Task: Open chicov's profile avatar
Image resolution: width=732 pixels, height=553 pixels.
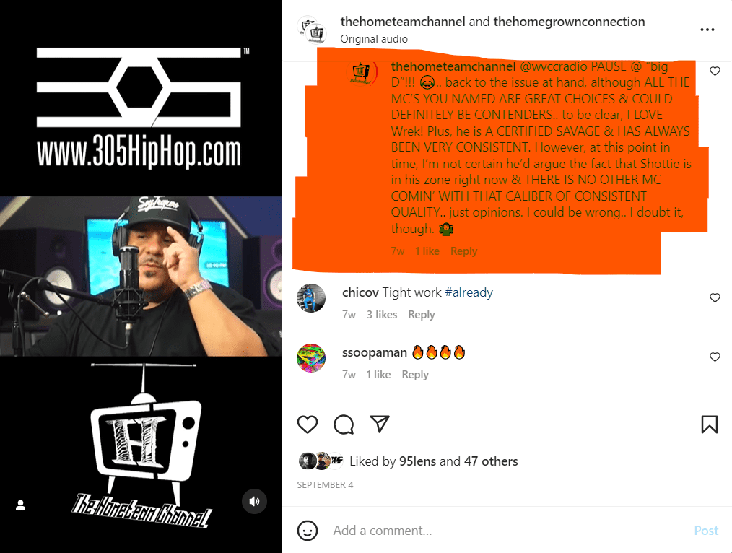Action: tap(311, 298)
